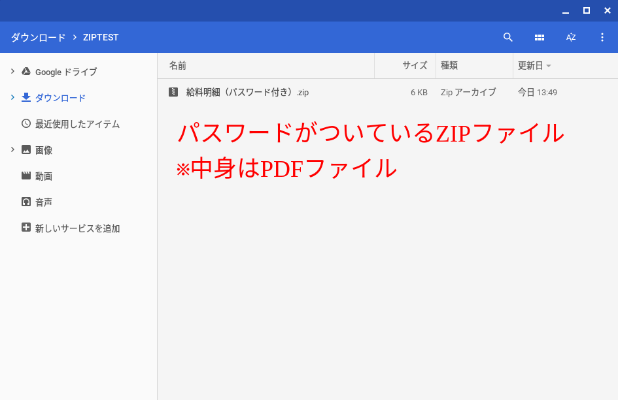Click the 6 KB size cell
Screen dimensions: 618x400
tap(419, 93)
